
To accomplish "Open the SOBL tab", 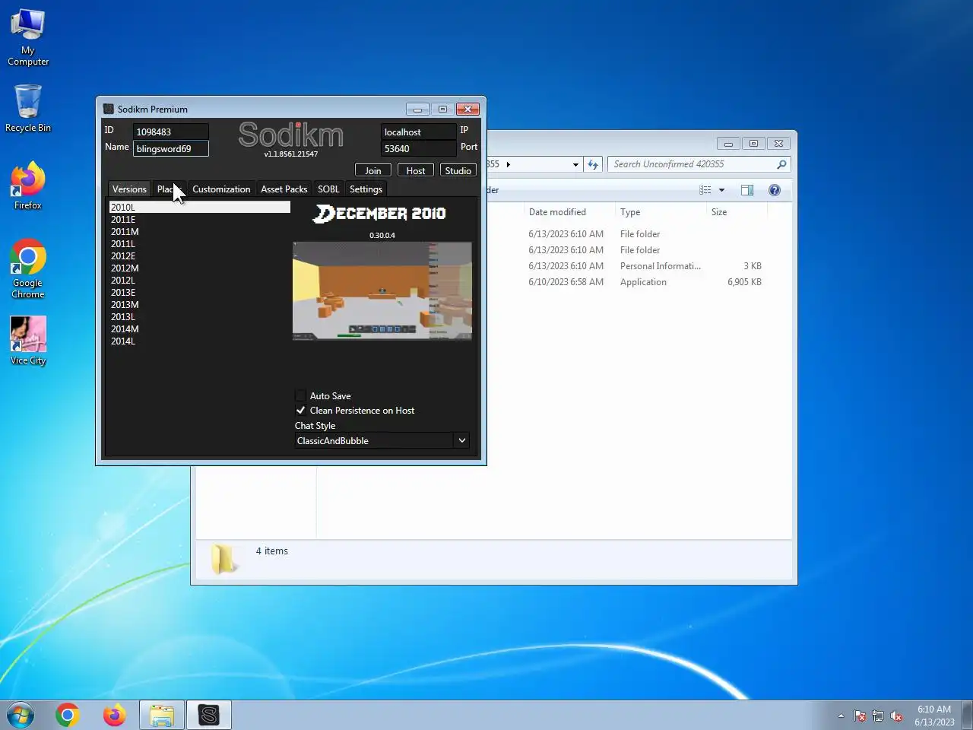I will (x=328, y=189).
